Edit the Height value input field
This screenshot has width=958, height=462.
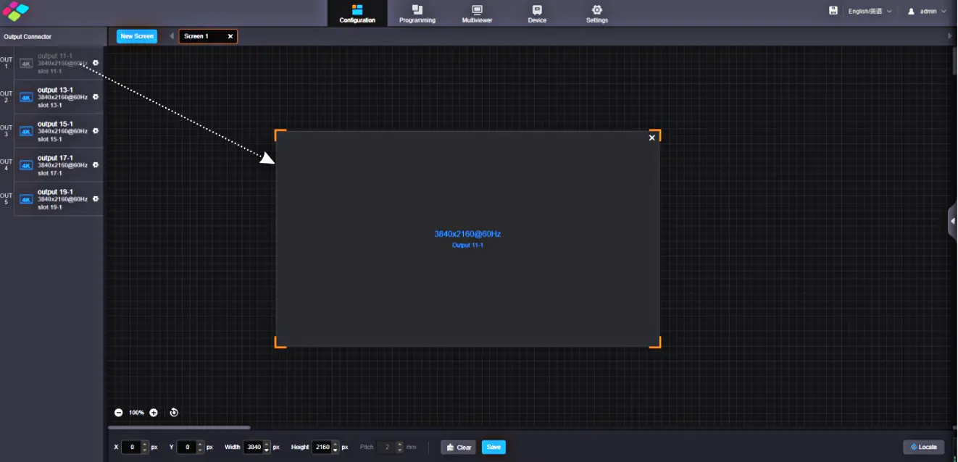(323, 447)
